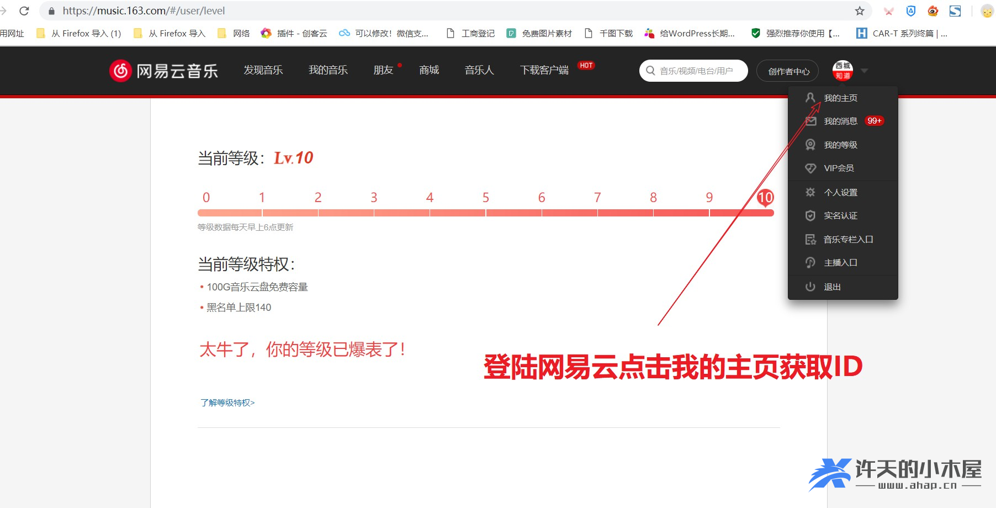Screen dimensions: 996x508
Task: Click the 99+ messages badge
Action: tap(875, 121)
